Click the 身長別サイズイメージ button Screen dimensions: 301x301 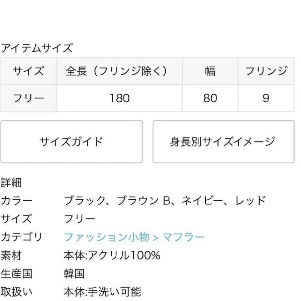(223, 141)
